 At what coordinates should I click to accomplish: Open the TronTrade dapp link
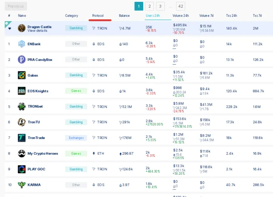[x=36, y=138]
